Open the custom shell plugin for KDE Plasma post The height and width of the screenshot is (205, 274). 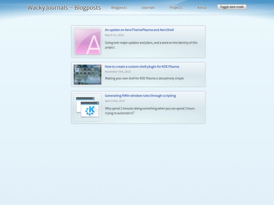[142, 67]
